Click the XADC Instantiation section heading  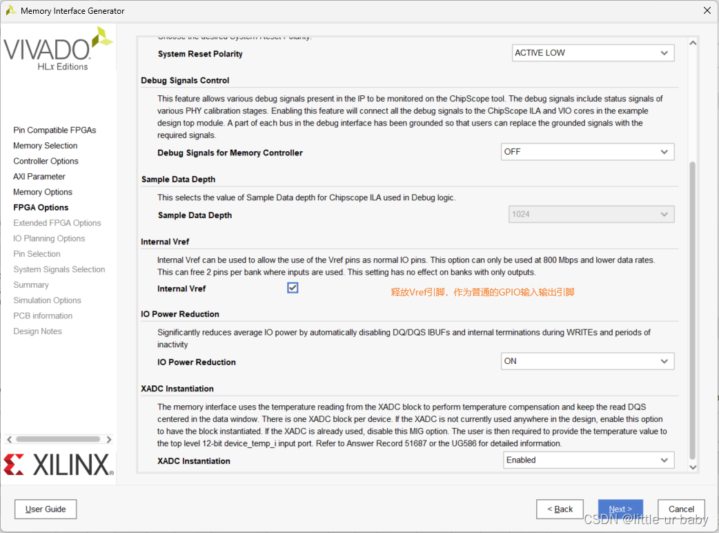click(177, 389)
